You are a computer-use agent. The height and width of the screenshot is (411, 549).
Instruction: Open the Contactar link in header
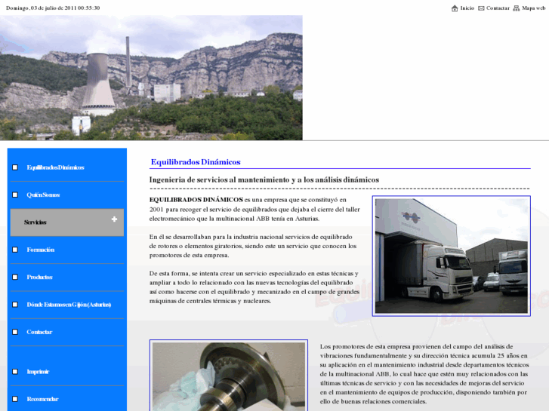tap(498, 8)
